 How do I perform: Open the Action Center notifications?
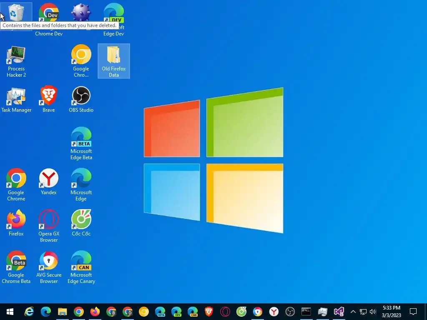click(x=413, y=312)
